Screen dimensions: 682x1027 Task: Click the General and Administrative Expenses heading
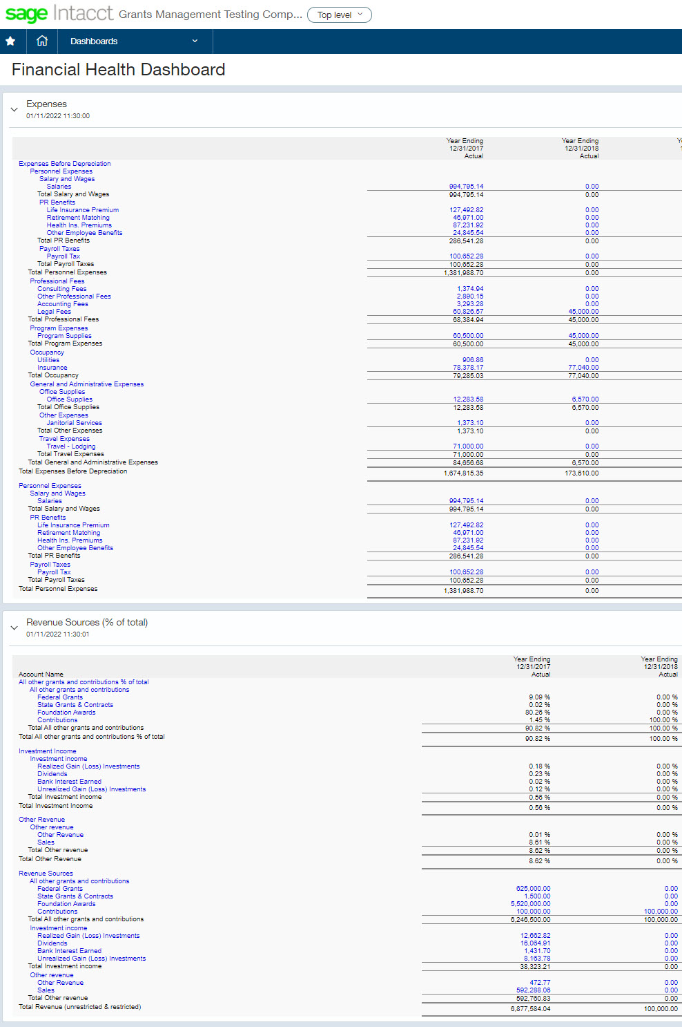click(86, 384)
